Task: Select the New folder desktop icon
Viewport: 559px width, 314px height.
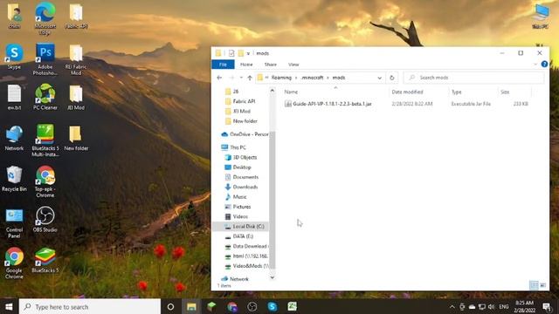Action: click(76, 138)
